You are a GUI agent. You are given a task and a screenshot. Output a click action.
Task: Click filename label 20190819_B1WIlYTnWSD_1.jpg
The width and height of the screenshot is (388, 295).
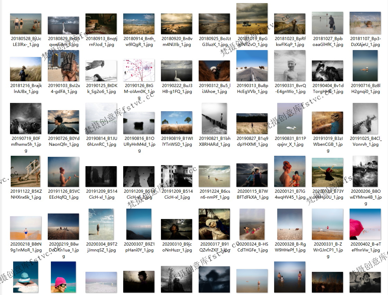(177, 141)
